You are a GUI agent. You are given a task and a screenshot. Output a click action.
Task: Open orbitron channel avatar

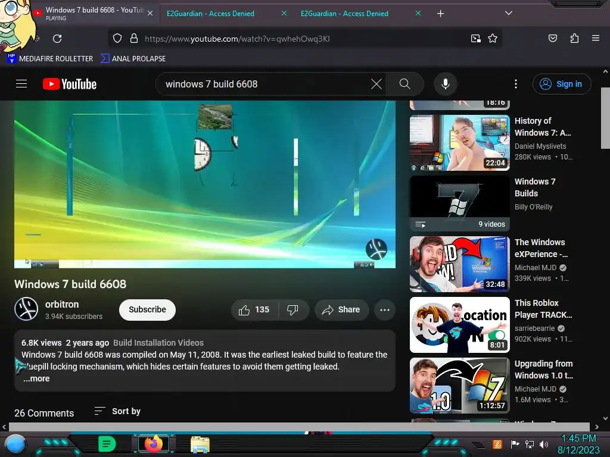tap(26, 309)
